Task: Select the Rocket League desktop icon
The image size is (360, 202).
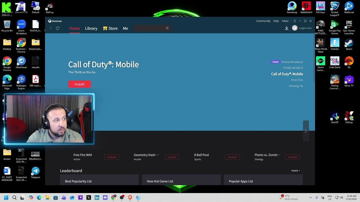Action: (x=335, y=9)
